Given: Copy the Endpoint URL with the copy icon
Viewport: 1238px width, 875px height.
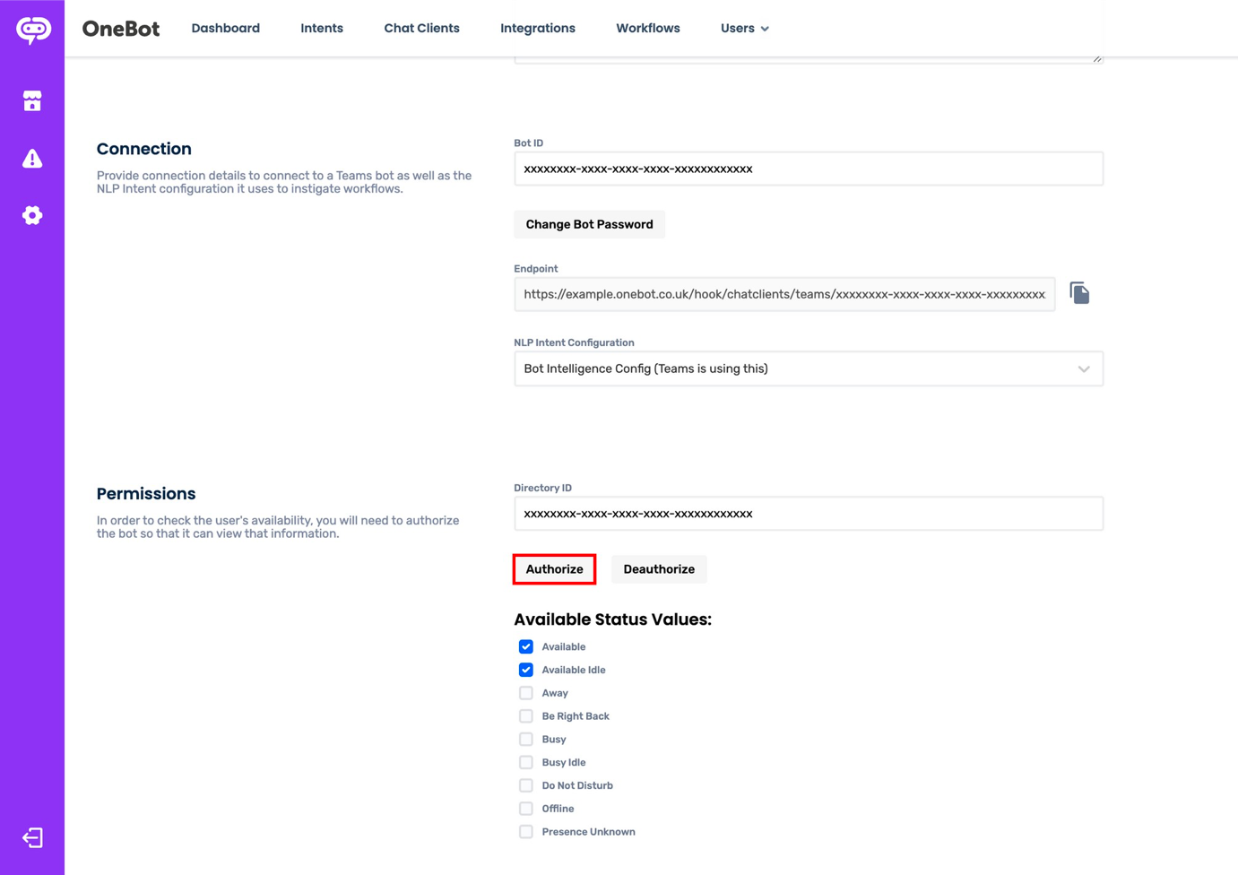Looking at the screenshot, I should (1079, 293).
